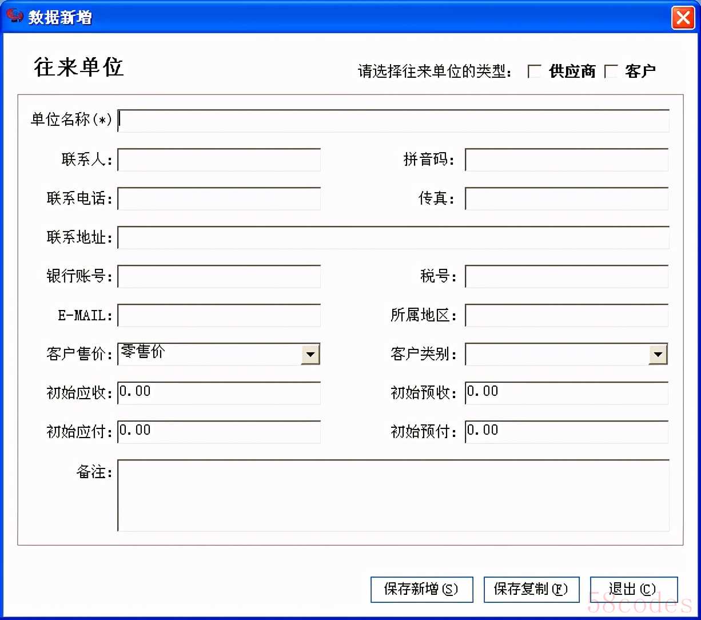
Task: Focus the 传真 fax field
Action: [566, 198]
